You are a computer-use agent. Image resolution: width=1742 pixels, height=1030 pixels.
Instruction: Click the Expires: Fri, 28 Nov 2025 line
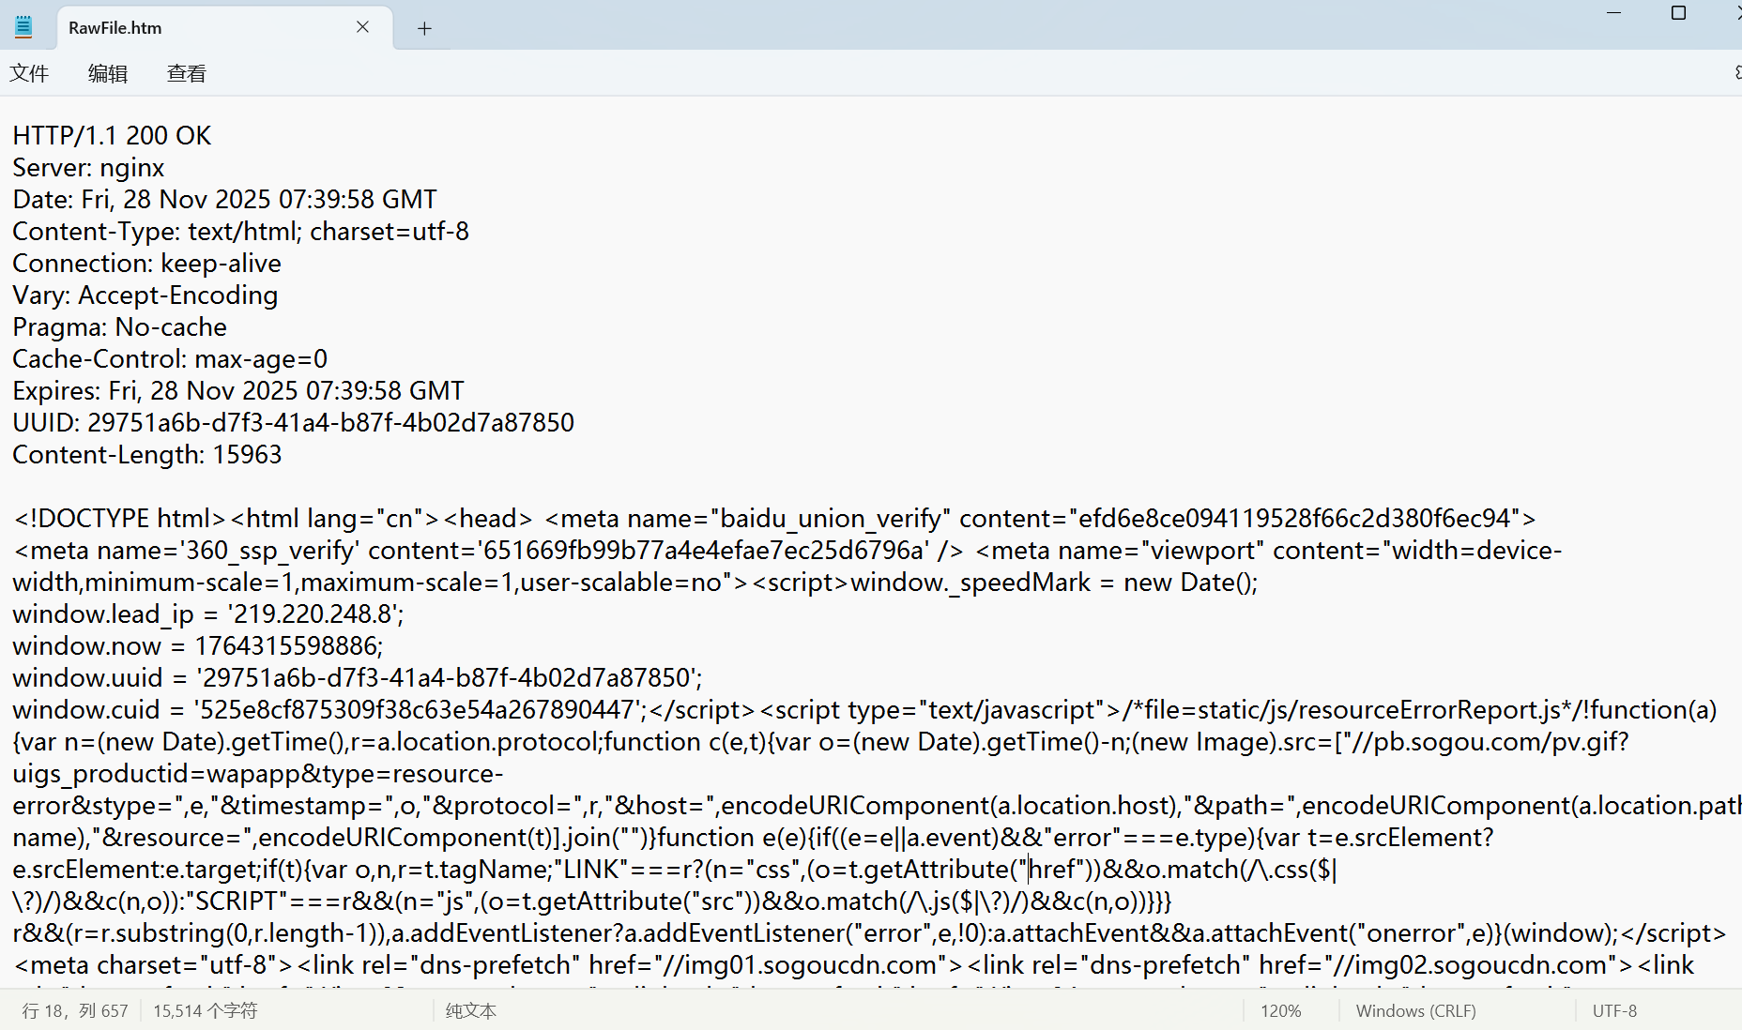pos(238,391)
